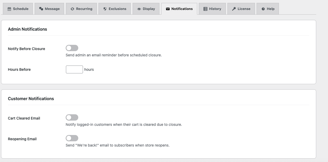Click the calendar icon on the Schedule tab
The image size is (328, 162).
[x=9, y=9]
